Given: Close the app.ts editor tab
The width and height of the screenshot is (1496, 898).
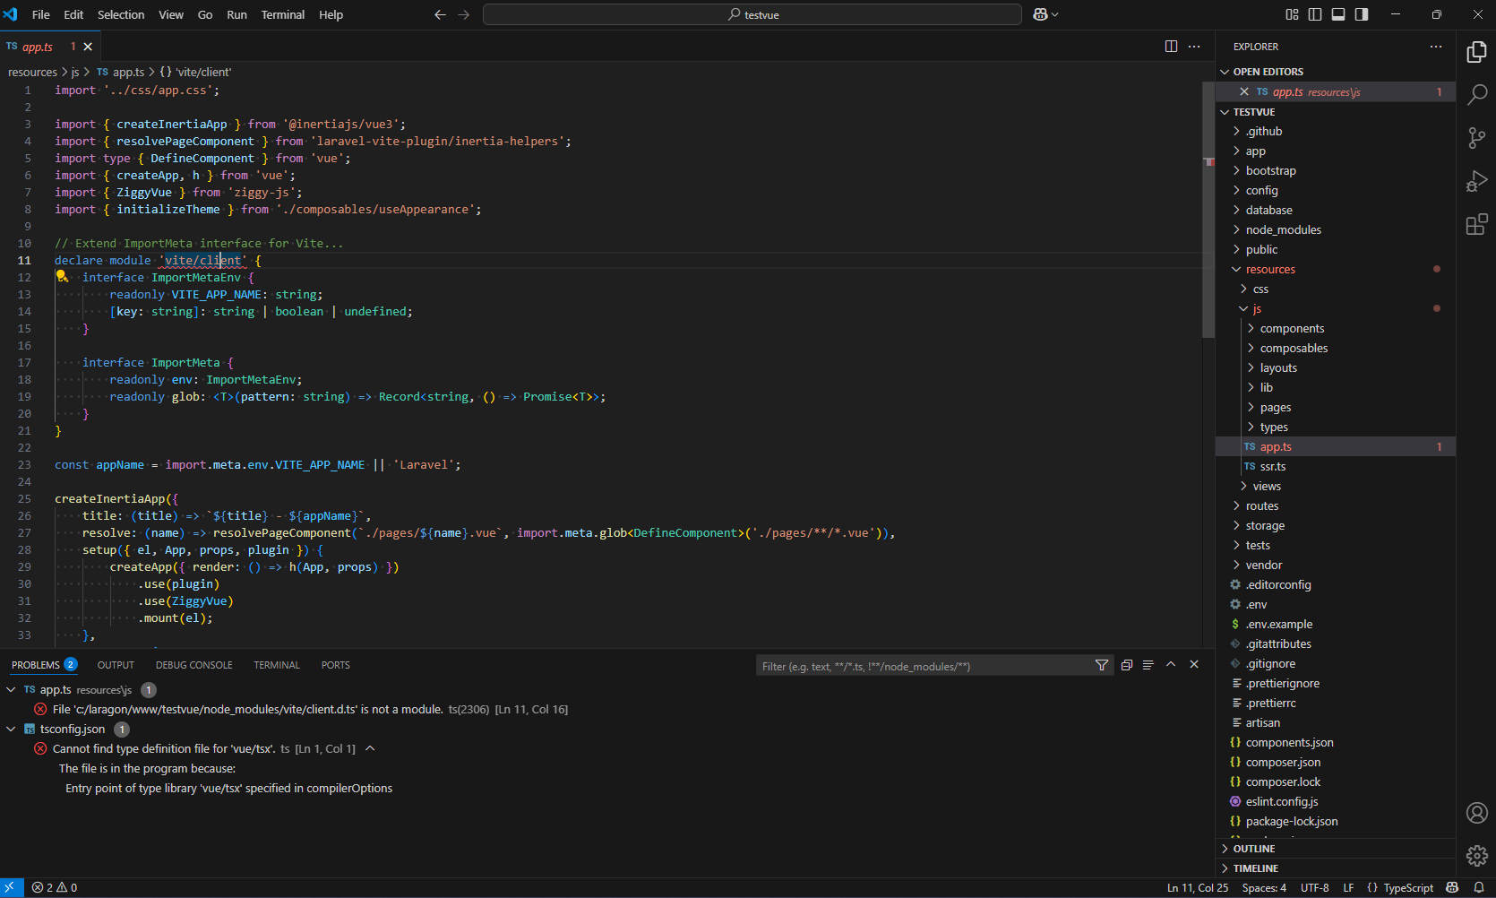Looking at the screenshot, I should [x=88, y=47].
